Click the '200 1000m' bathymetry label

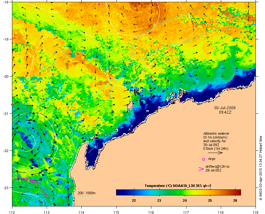(x=86, y=193)
